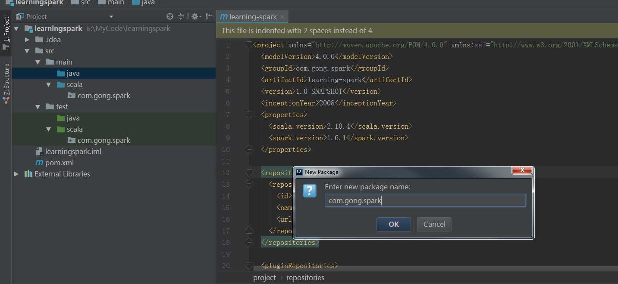Viewport: 618px width, 284px height.
Task: Collapse the scala folder under test
Action: 49,129
